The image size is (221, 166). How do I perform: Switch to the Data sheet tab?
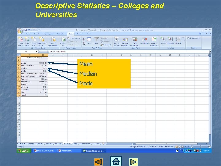[76, 144]
